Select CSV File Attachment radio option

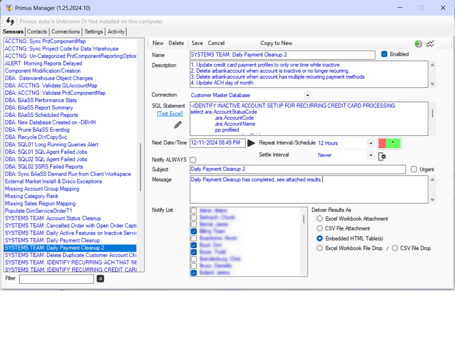point(319,229)
